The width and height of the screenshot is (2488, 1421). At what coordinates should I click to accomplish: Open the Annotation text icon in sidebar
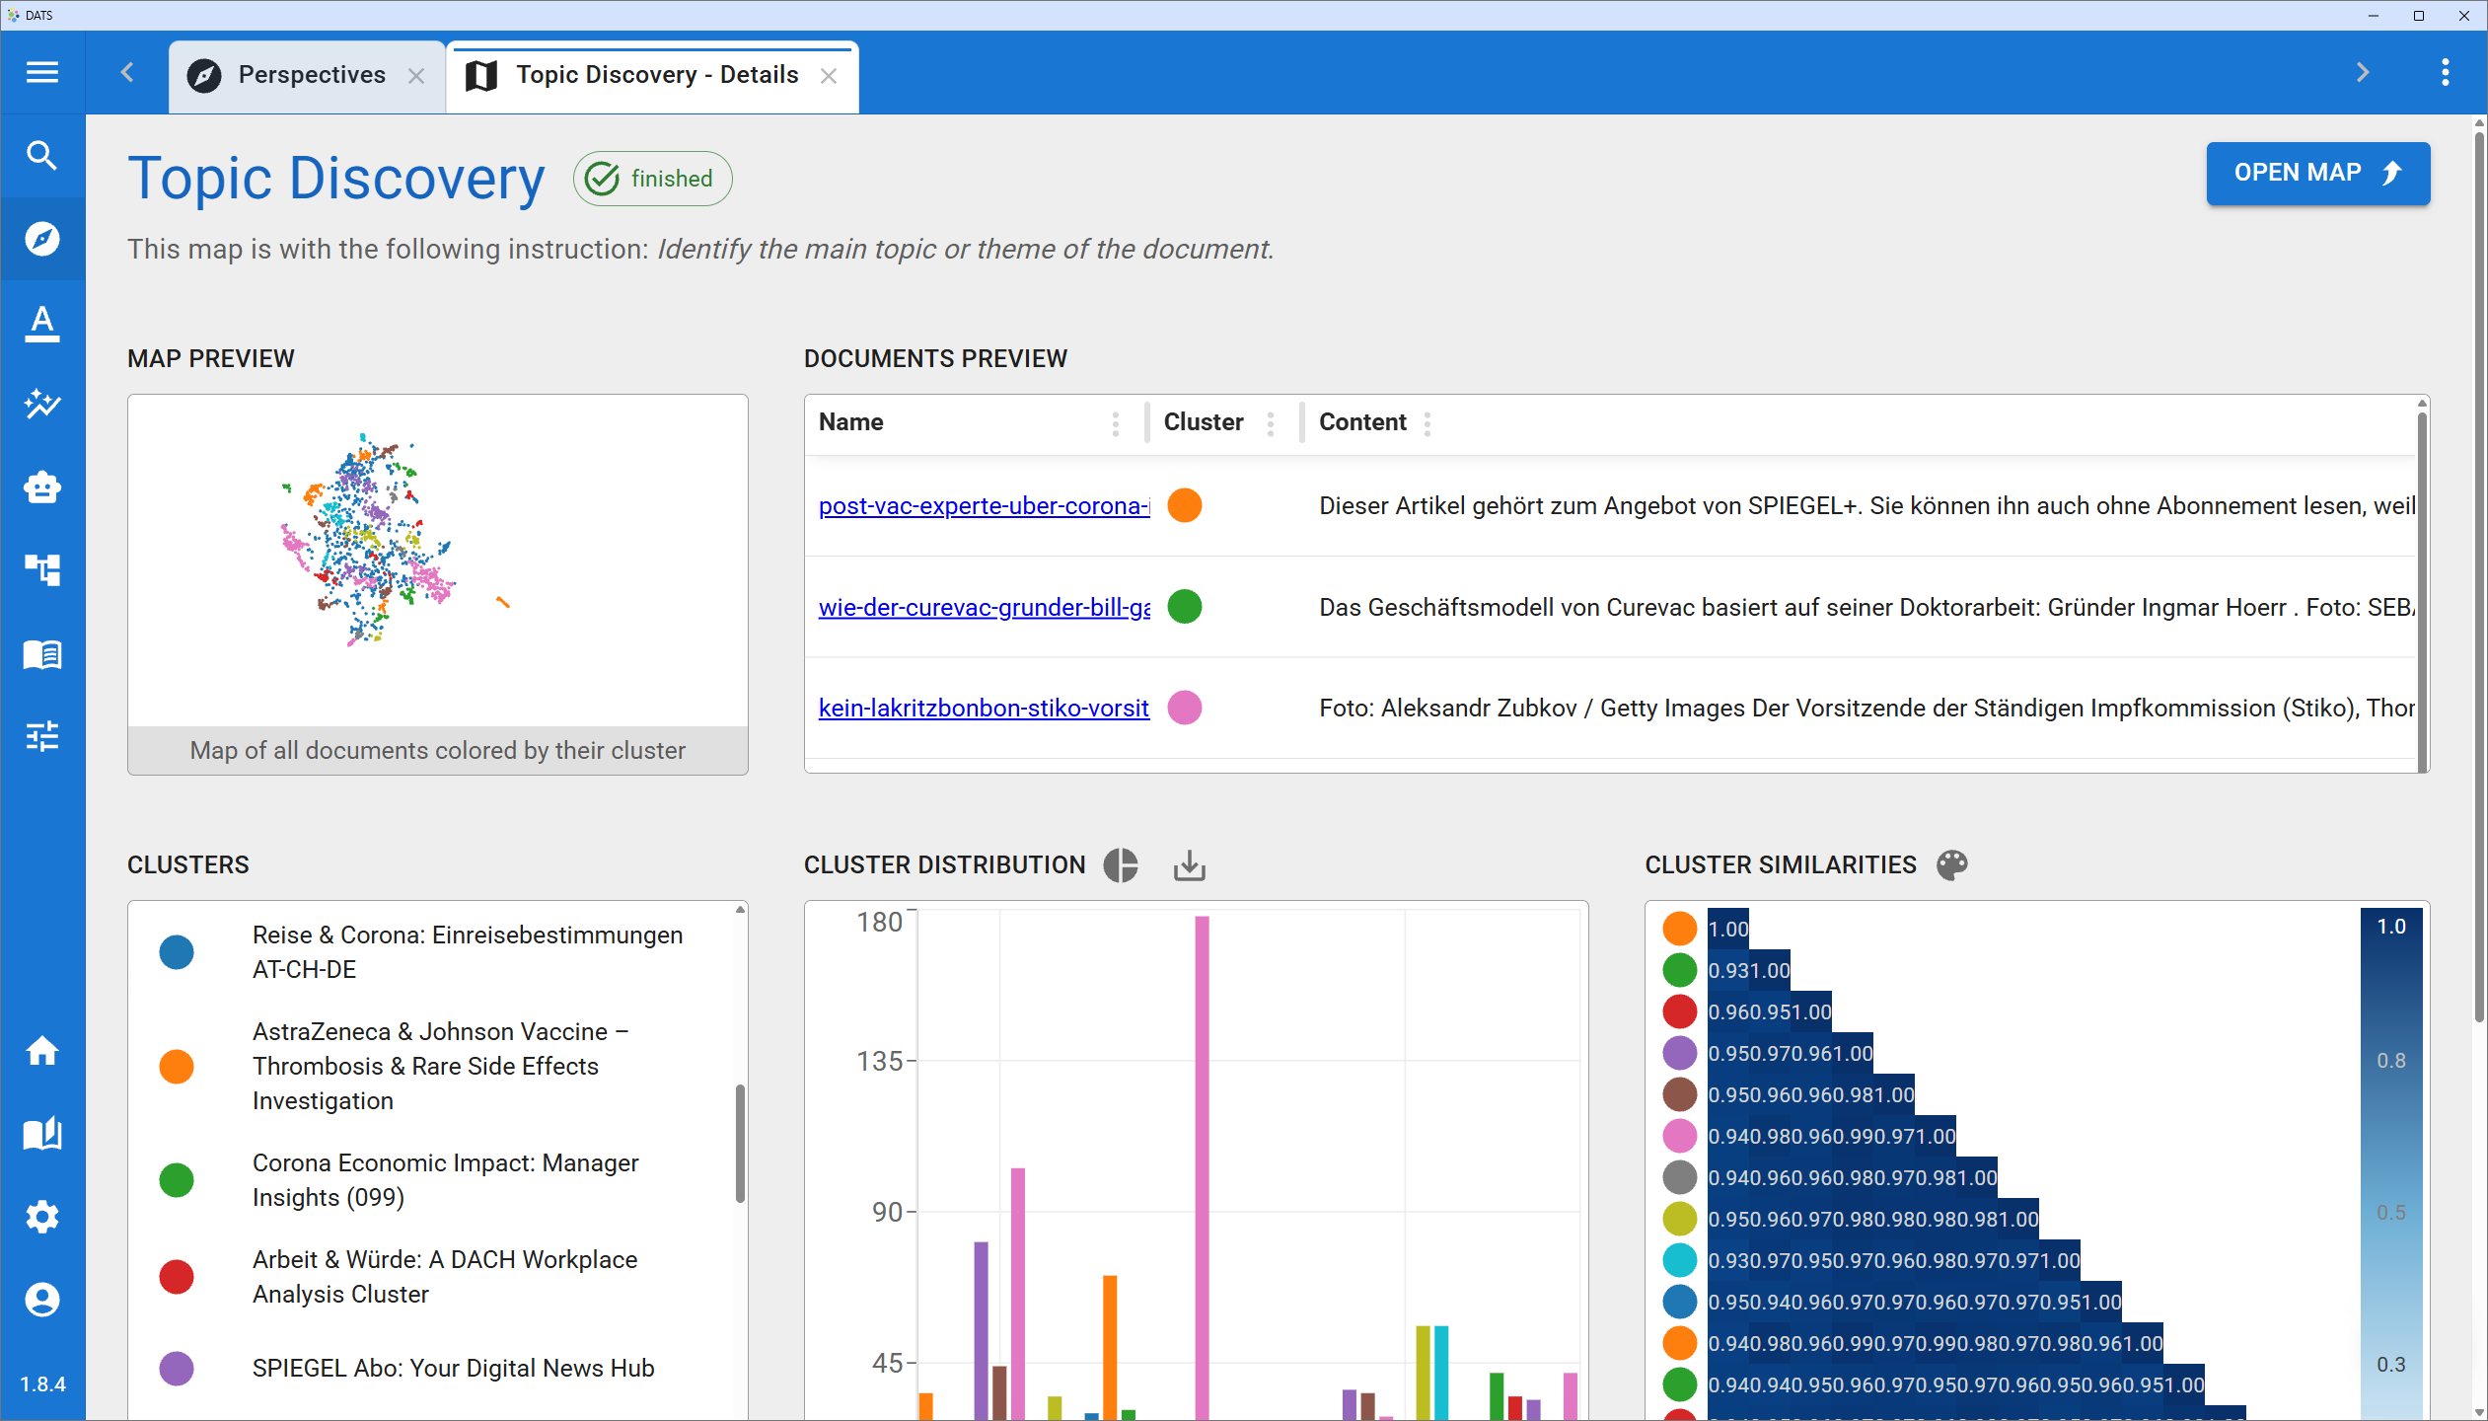[42, 323]
